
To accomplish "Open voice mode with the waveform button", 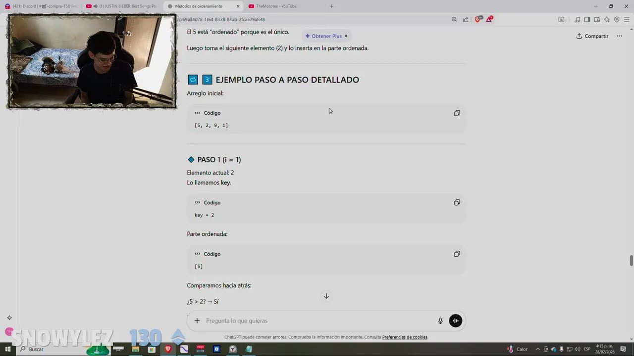I will [455, 321].
